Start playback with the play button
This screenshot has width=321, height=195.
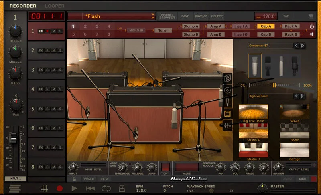[x=74, y=188]
